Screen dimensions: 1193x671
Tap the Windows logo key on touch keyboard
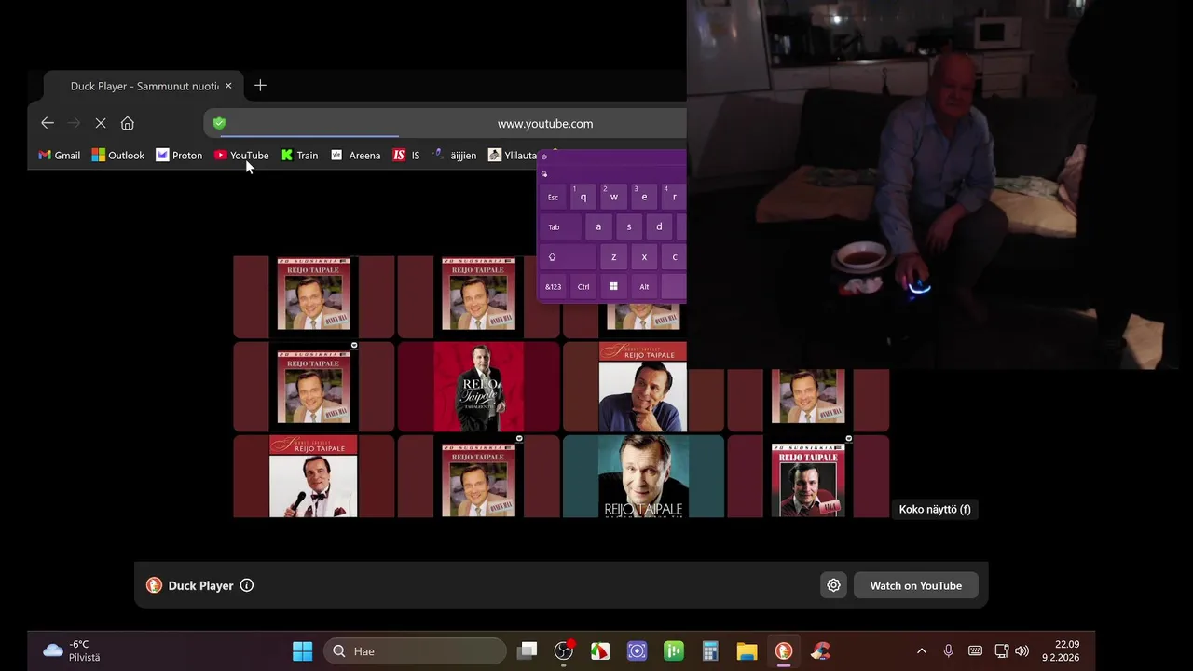point(613,286)
